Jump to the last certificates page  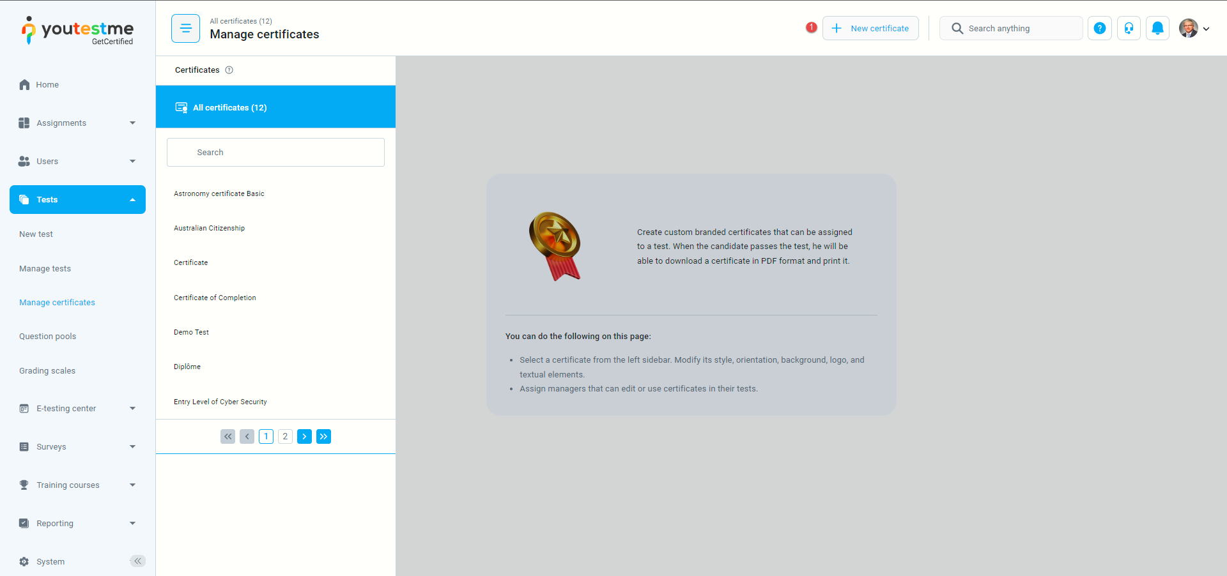[x=324, y=437]
